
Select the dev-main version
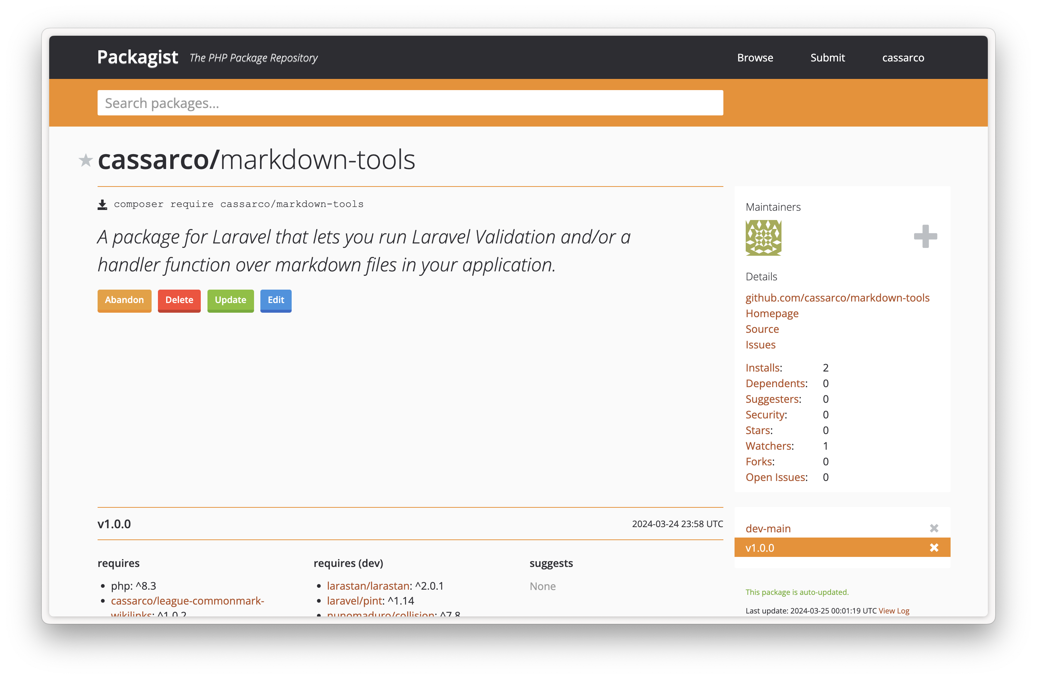768,528
